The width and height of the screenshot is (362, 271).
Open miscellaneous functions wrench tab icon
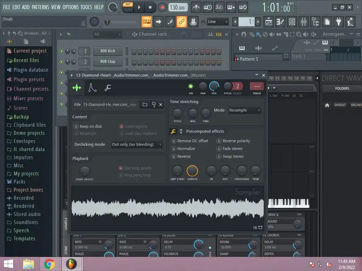coord(108,88)
